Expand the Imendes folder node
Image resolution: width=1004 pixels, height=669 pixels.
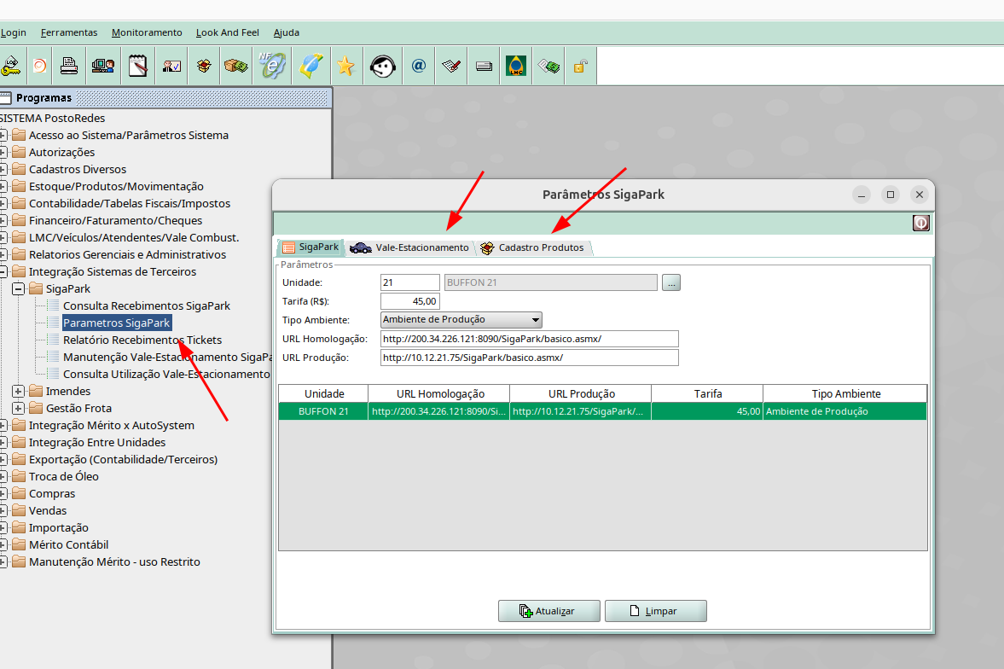point(19,391)
